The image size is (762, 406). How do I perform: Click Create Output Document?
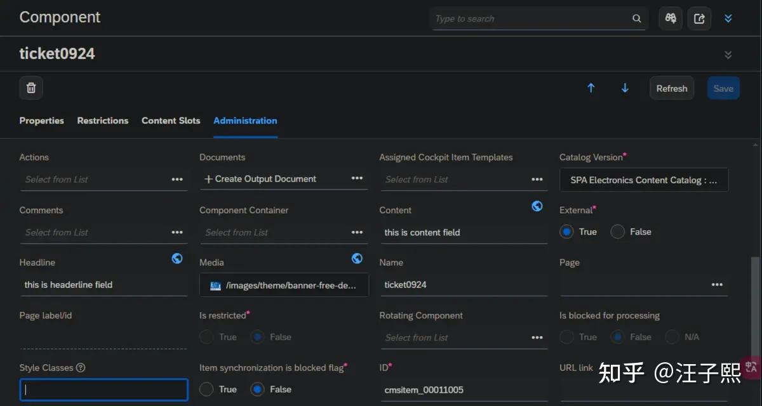(x=260, y=179)
